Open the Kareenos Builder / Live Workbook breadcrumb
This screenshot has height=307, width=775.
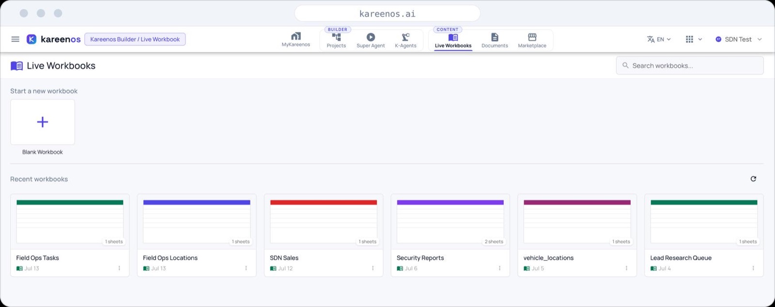pos(135,39)
